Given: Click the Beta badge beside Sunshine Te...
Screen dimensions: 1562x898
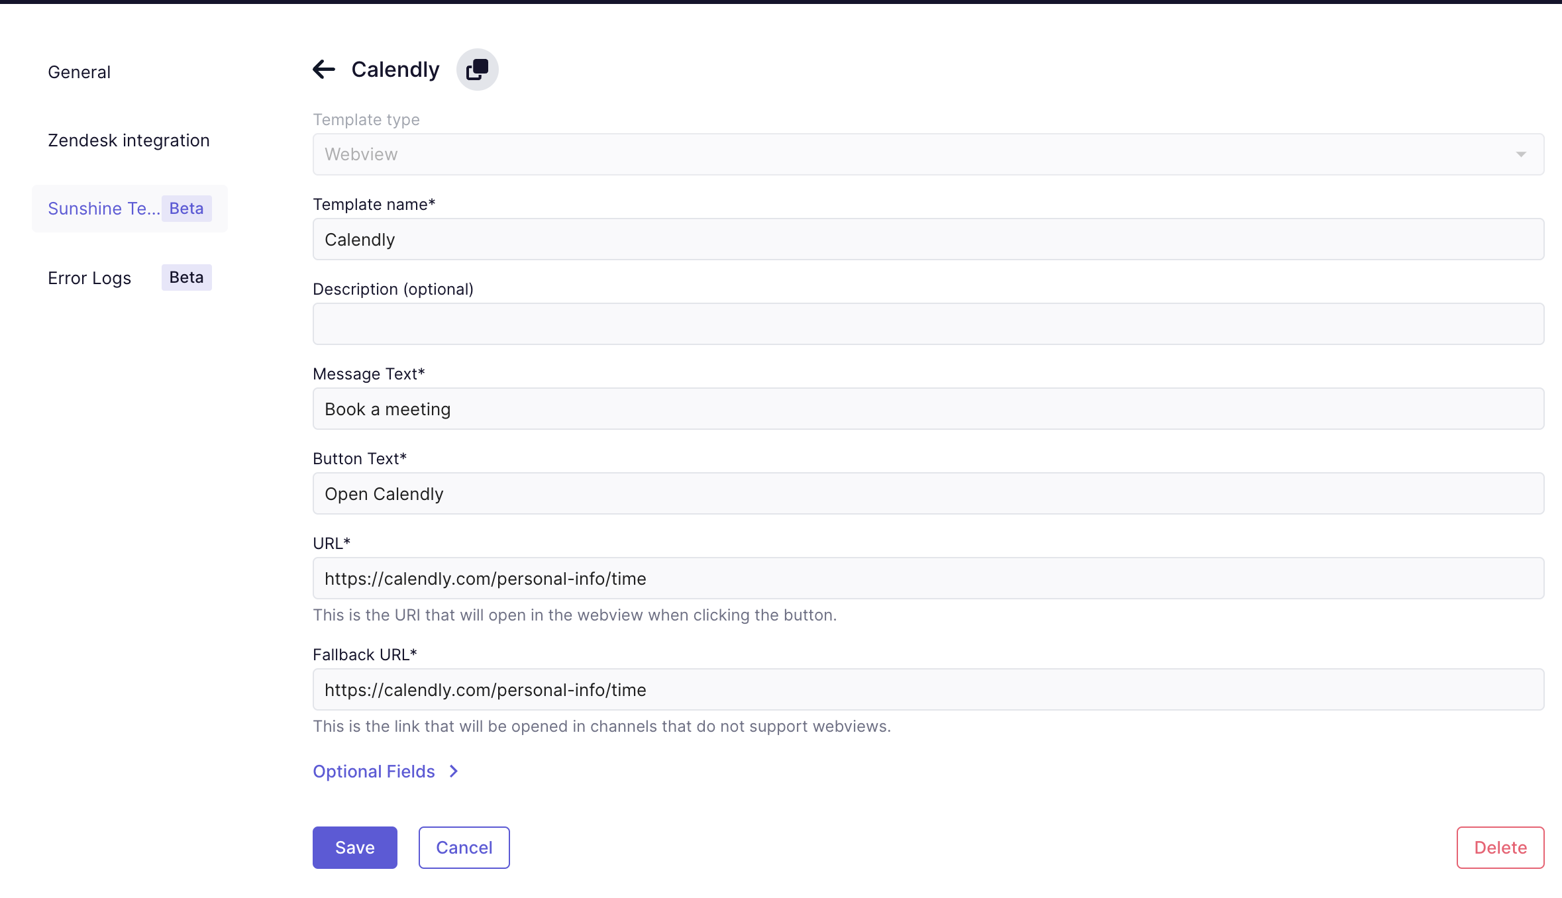Looking at the screenshot, I should pyautogui.click(x=186, y=209).
